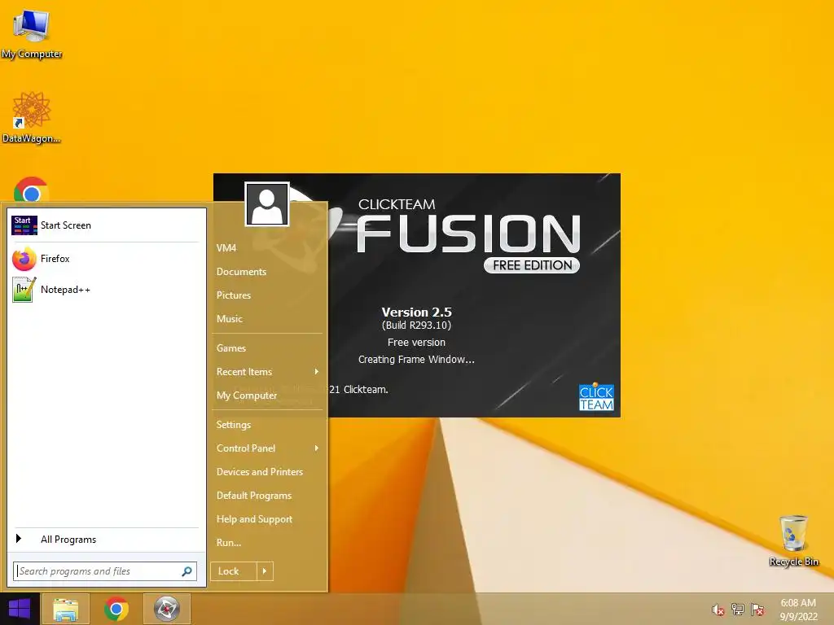Click the 'Creating Frame Window...' status text

coord(416,359)
